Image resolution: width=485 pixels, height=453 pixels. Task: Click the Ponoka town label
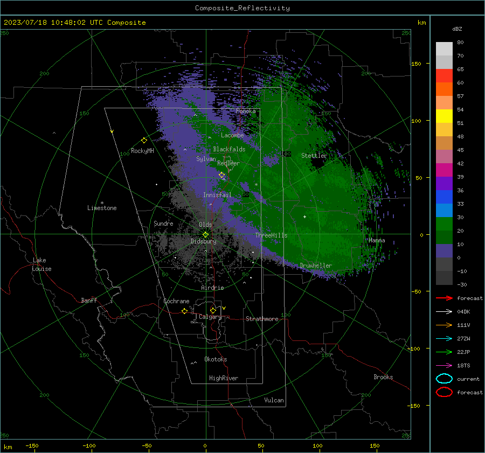[246, 111]
